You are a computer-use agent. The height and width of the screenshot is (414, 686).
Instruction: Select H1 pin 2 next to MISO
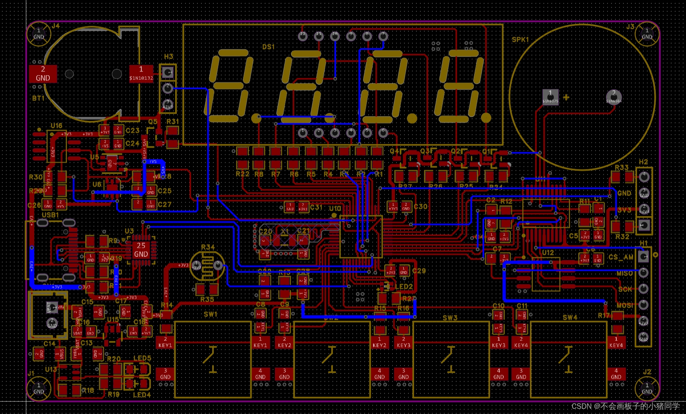[x=643, y=272]
